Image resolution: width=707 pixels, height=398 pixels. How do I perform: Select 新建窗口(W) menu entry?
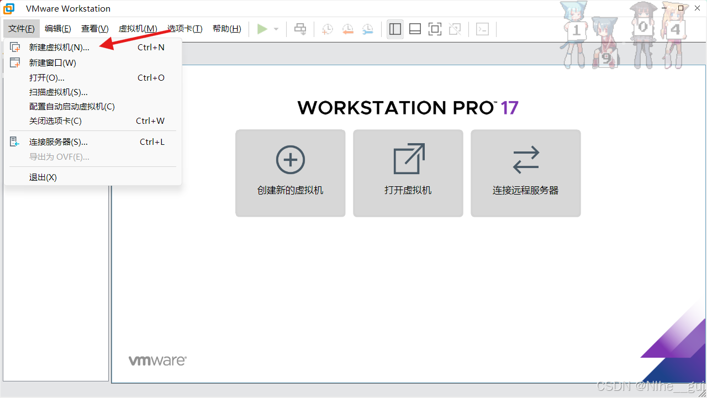[x=92, y=63]
